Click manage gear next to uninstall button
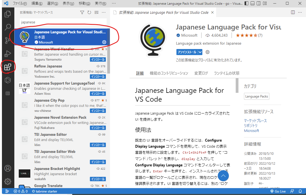306x195 pixels. (208, 52)
